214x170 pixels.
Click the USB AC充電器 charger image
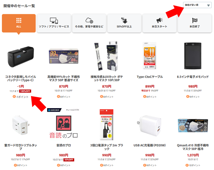(x=149, y=126)
